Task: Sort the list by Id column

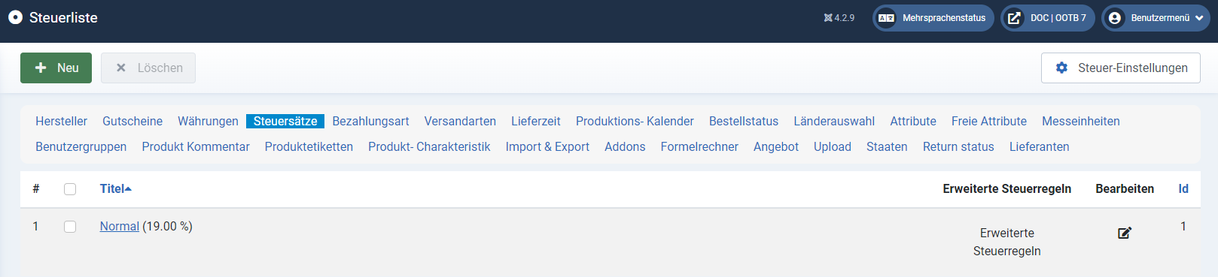Action: pyautogui.click(x=1183, y=189)
